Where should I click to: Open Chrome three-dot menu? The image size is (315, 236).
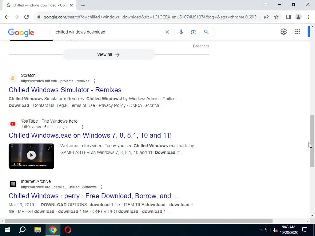[308, 17]
